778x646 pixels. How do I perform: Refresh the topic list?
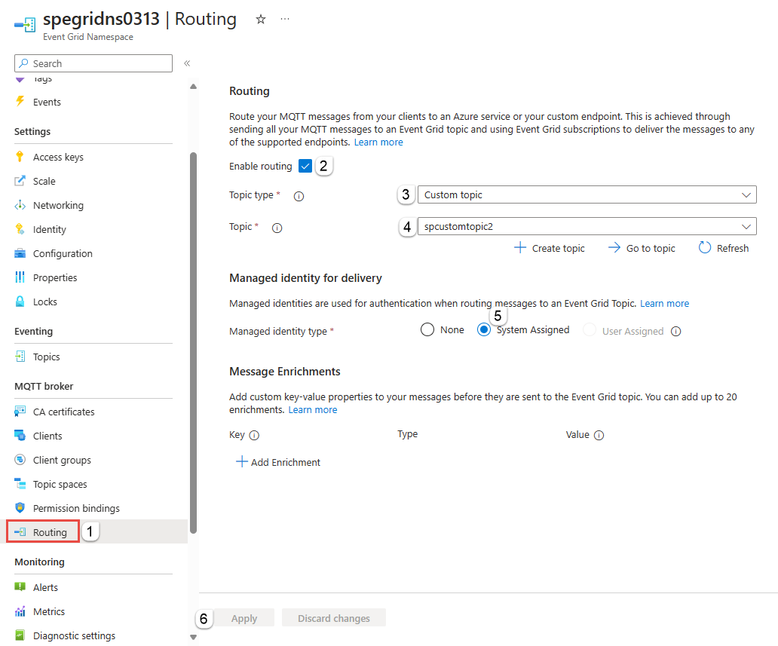pyautogui.click(x=724, y=248)
